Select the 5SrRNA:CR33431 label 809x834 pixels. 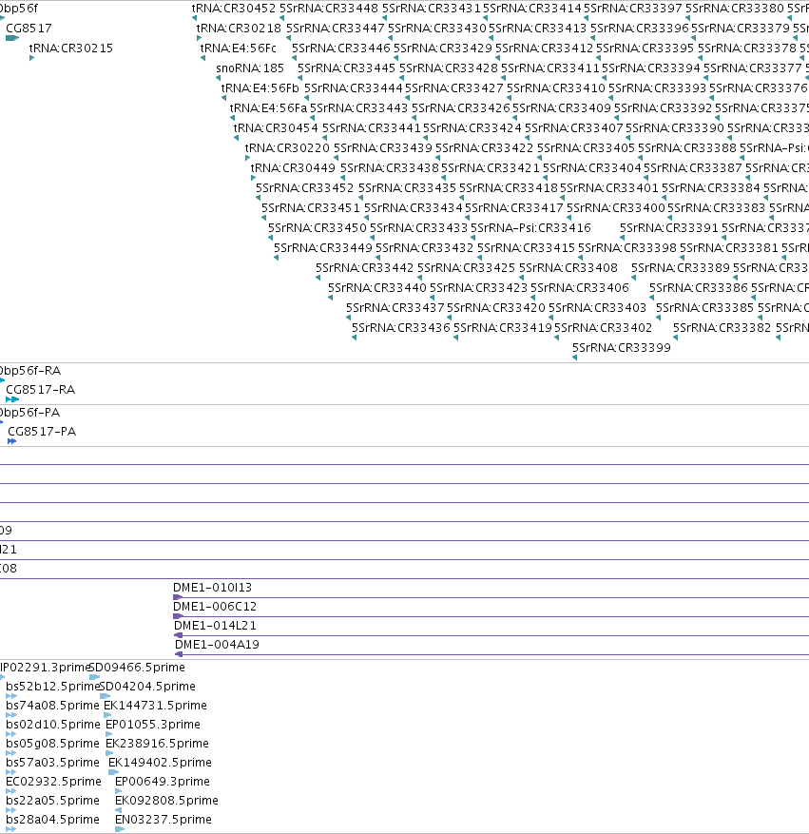(431, 9)
